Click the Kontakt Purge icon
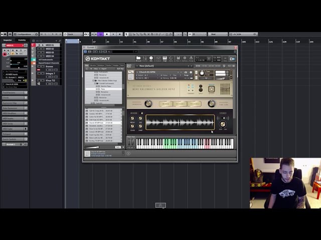Screen dimensions: 321x240 (191, 58)
